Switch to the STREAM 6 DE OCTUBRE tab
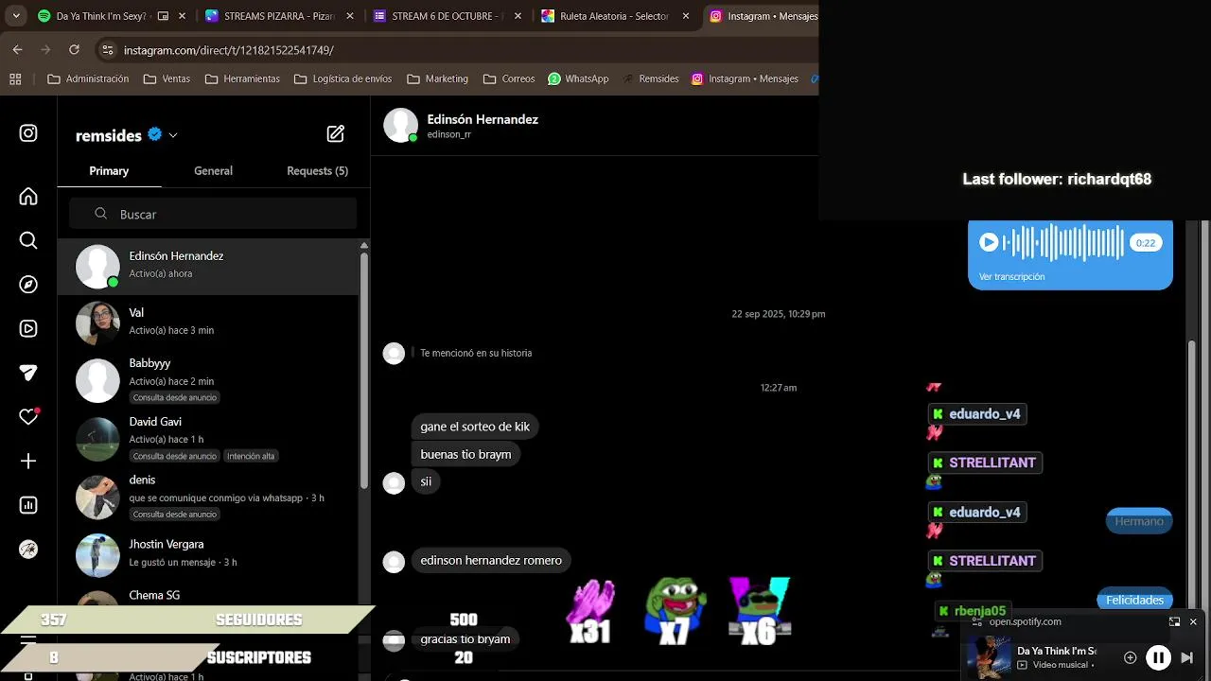 447,16
